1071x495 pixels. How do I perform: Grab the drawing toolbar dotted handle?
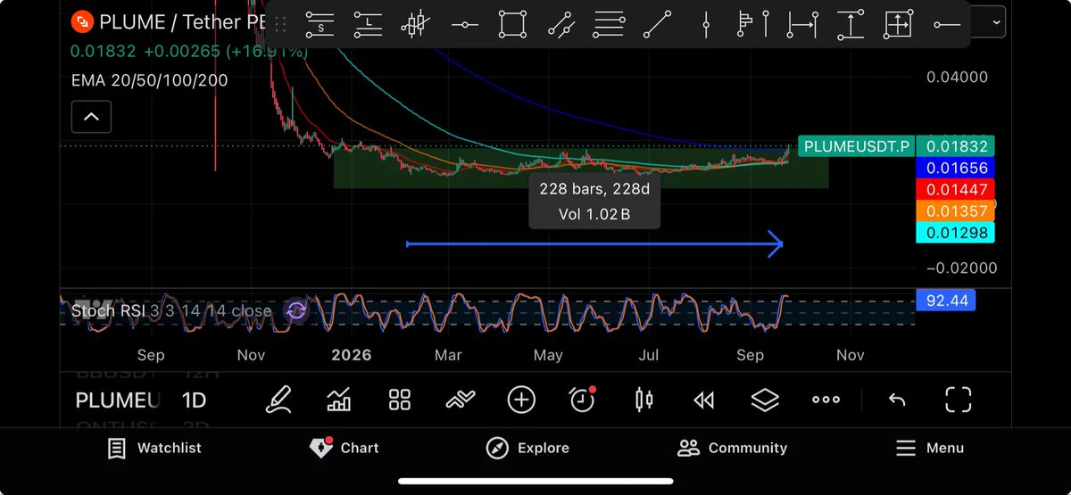[281, 25]
